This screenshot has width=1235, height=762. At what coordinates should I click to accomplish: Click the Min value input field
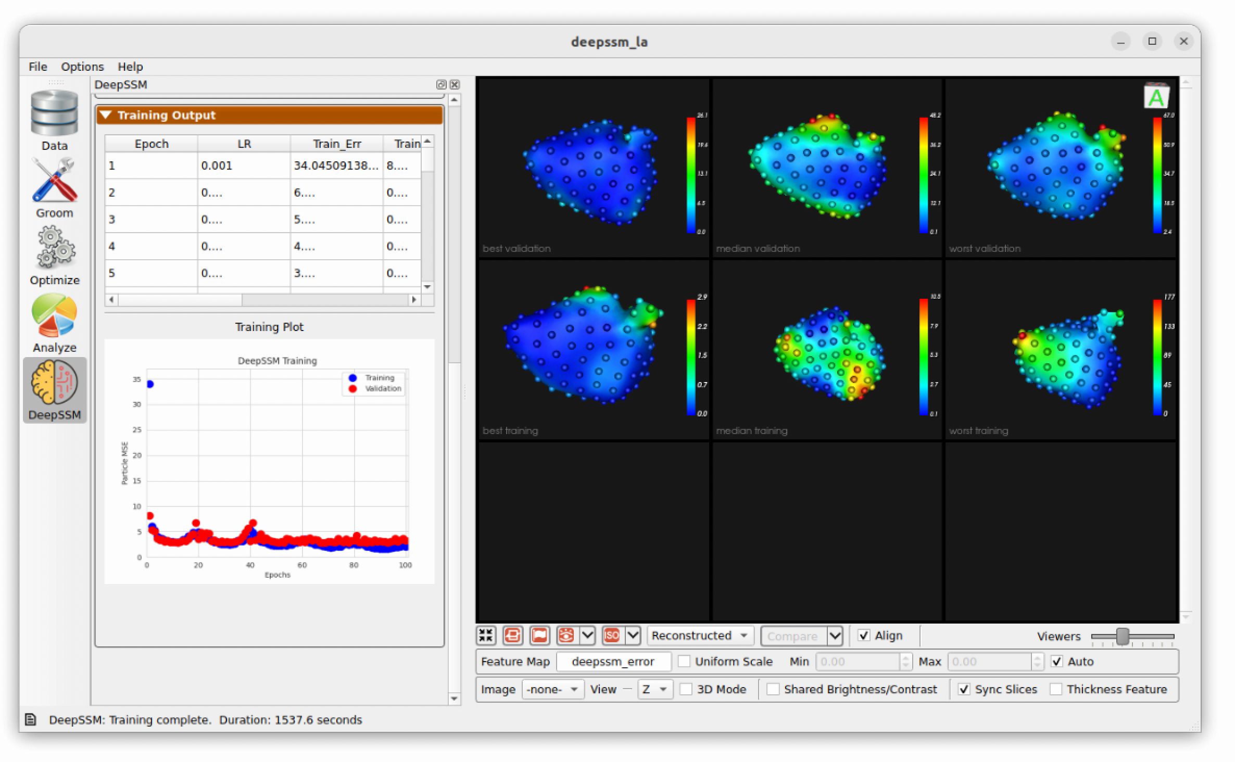(x=859, y=662)
